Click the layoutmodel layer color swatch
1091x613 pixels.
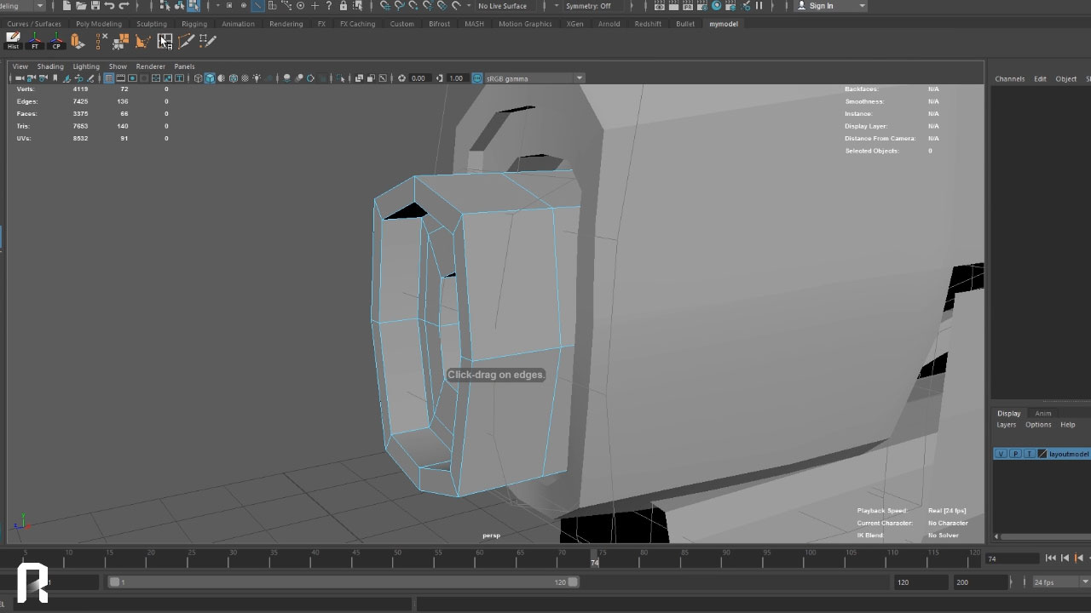coord(1042,454)
